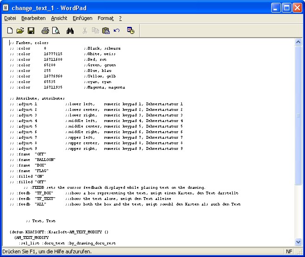Open Print Preview from the toolbar
Image resolution: width=305 pixels, height=257 pixels.
[56, 31]
